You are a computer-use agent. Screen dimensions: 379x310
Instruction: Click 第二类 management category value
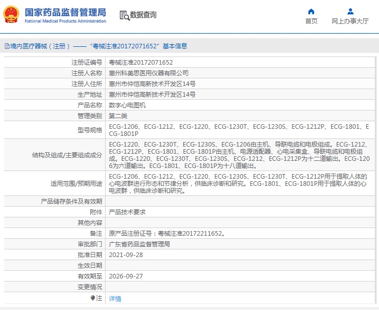(x=118, y=116)
